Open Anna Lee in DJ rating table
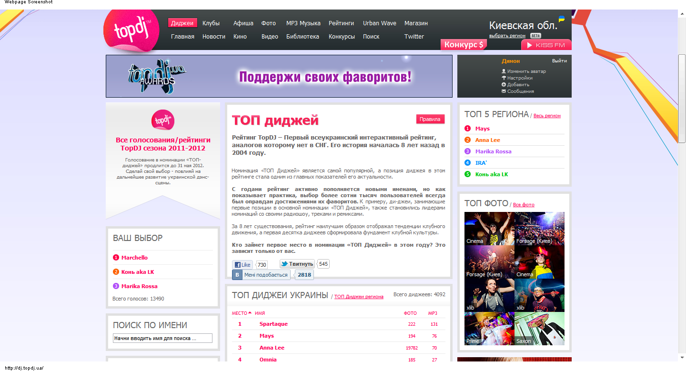Screen dimensions: 686x371 click(272, 348)
